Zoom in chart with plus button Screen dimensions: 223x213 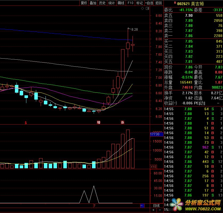tap(153, 210)
